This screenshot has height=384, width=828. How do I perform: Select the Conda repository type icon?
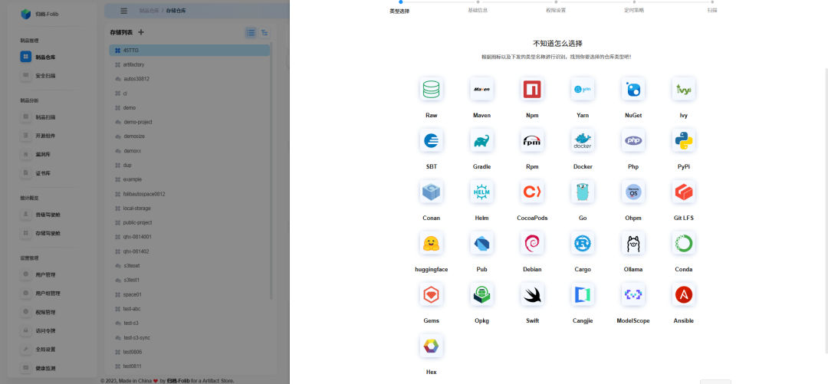coord(684,243)
